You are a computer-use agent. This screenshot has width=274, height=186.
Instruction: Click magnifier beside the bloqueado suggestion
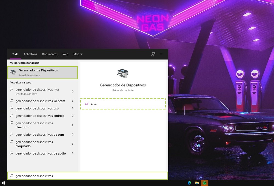pyautogui.click(x=12, y=142)
